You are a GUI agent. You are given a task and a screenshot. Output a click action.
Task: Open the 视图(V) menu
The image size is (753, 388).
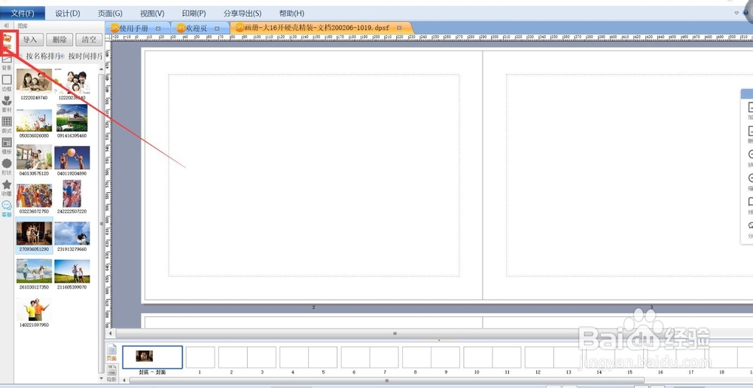152,14
